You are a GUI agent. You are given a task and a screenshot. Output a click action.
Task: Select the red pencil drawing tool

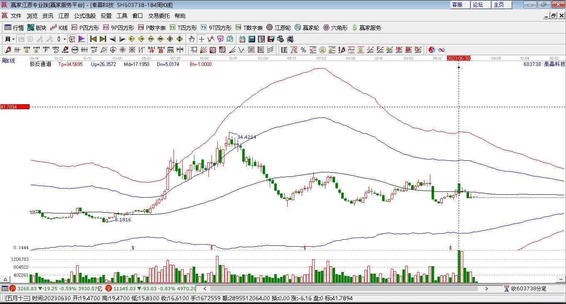coord(8,50)
